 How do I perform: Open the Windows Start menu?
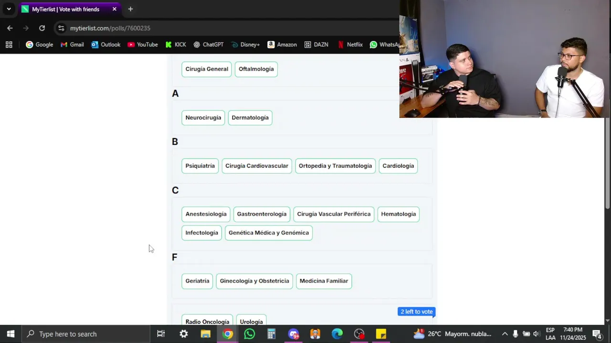click(x=11, y=334)
